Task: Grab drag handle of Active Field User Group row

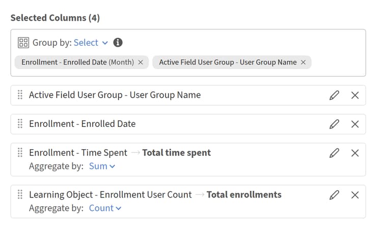Action: click(20, 94)
